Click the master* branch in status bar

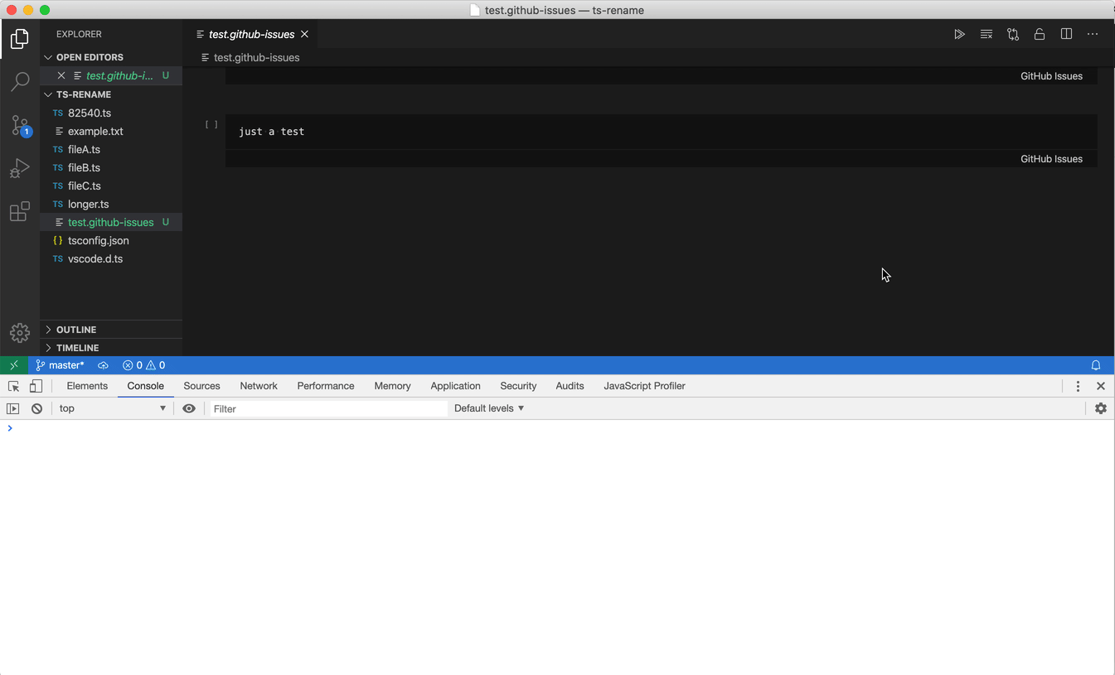(x=61, y=365)
